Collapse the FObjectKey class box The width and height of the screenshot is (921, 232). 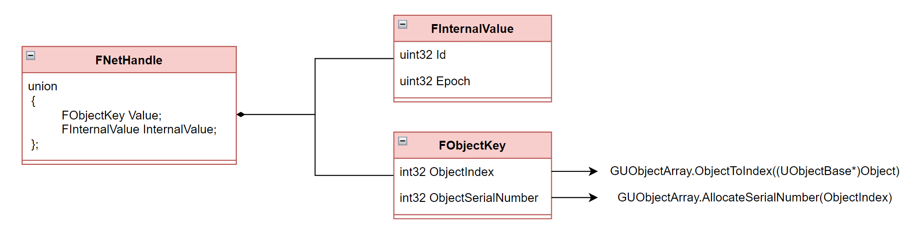[403, 141]
